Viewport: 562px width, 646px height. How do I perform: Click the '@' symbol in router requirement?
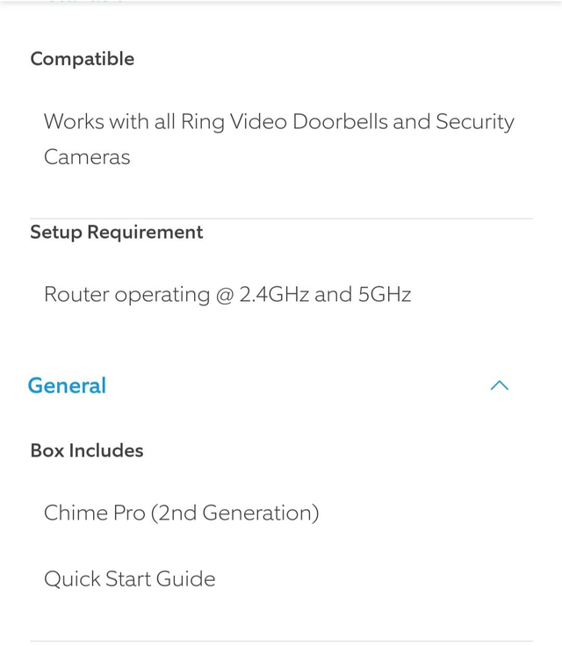pos(225,294)
